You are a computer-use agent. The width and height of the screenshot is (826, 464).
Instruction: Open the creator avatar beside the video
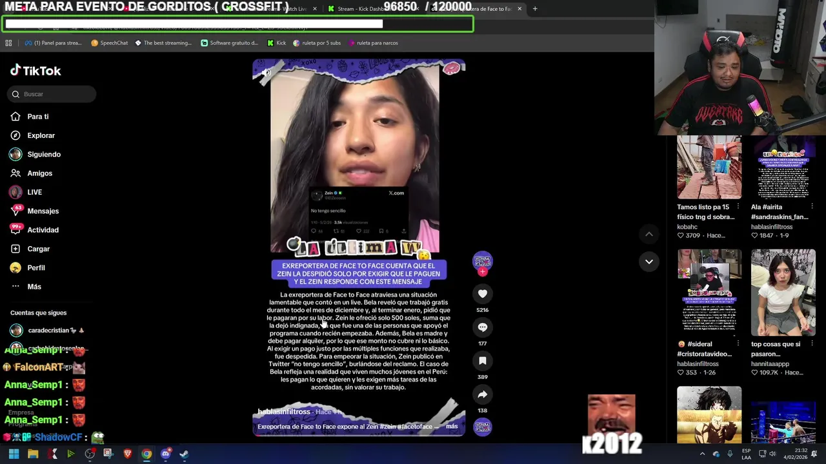point(482,261)
